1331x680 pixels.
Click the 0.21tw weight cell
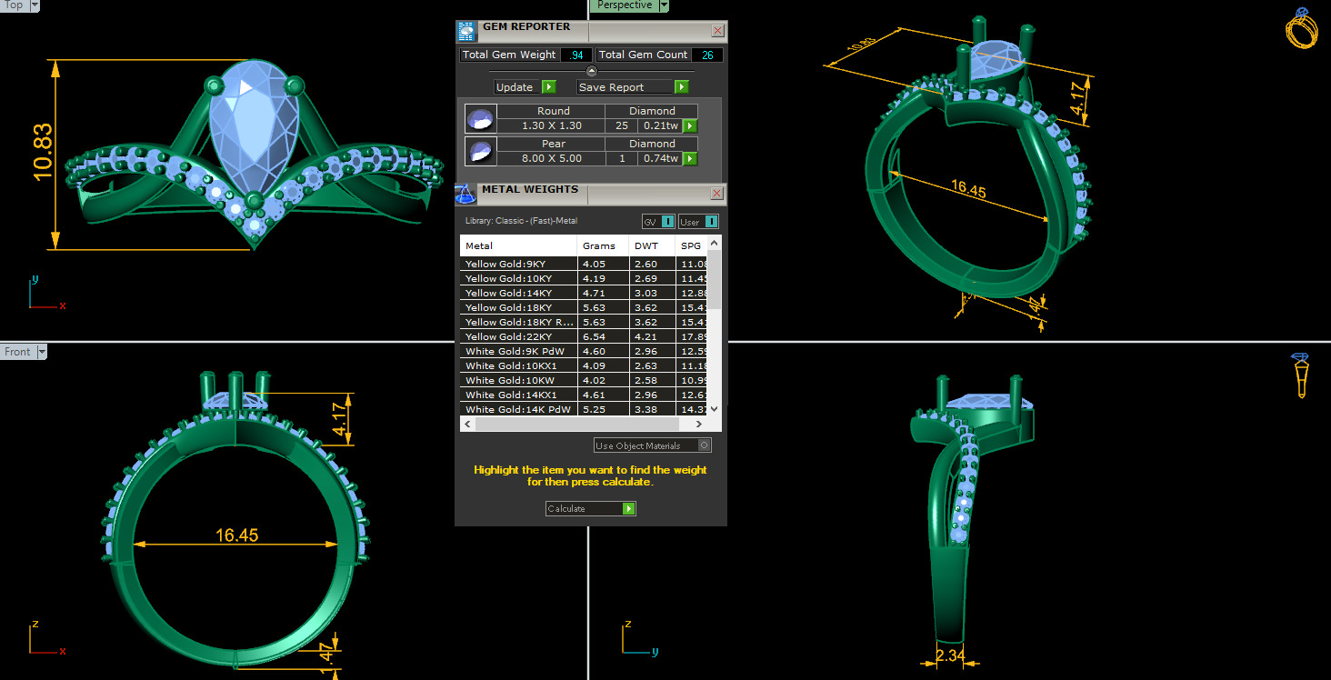point(659,126)
